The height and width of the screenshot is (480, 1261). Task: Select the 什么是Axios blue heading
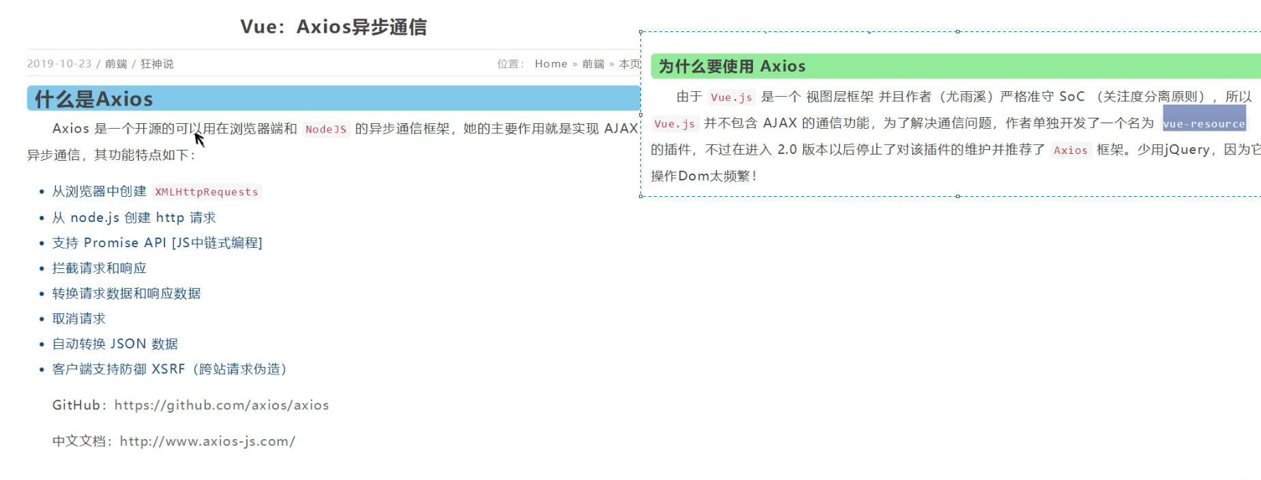coord(94,99)
